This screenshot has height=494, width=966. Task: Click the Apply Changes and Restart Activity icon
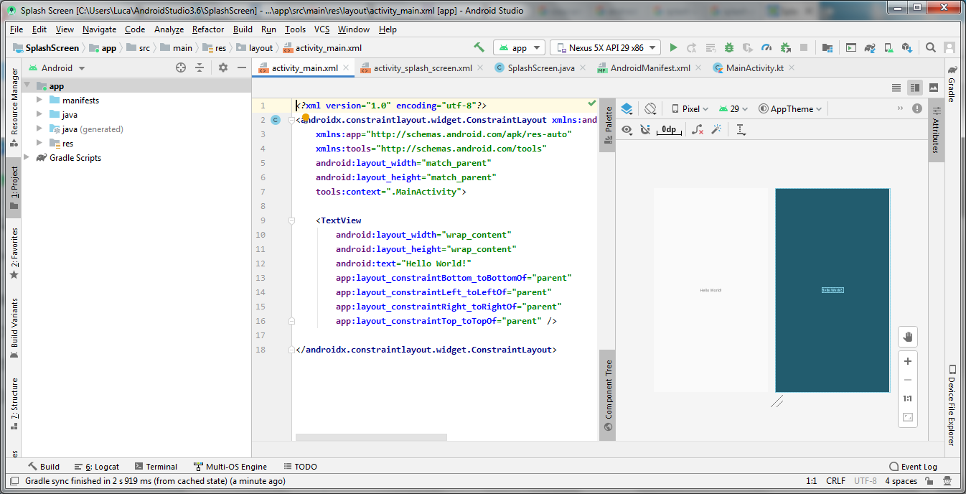pyautogui.click(x=692, y=47)
